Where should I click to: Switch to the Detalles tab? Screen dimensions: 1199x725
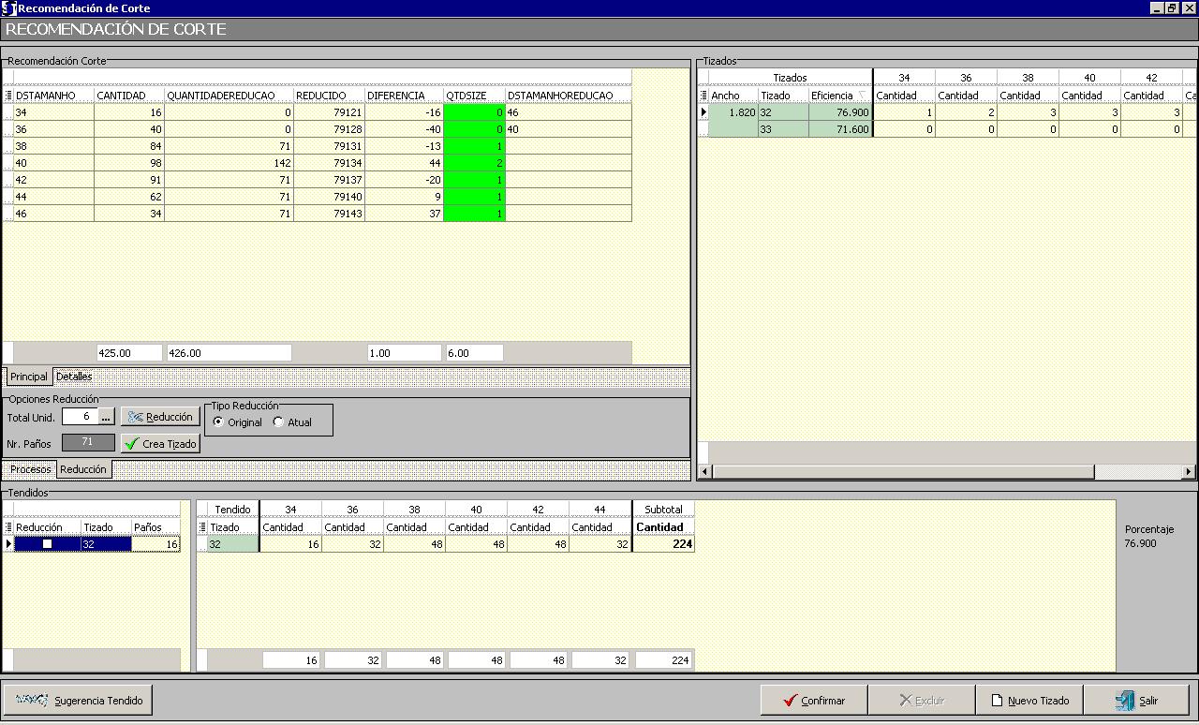(74, 377)
